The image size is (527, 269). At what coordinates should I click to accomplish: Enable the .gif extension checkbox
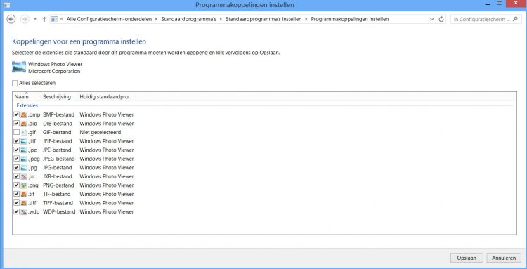pyautogui.click(x=16, y=132)
